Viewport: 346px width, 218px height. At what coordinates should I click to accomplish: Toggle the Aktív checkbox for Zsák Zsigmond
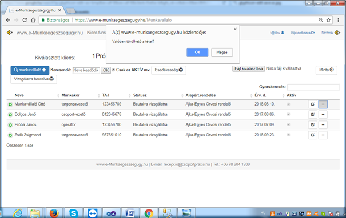pos(288,135)
